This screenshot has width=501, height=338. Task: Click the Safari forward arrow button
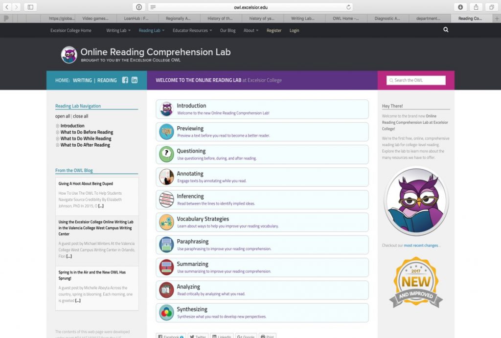[16, 7]
